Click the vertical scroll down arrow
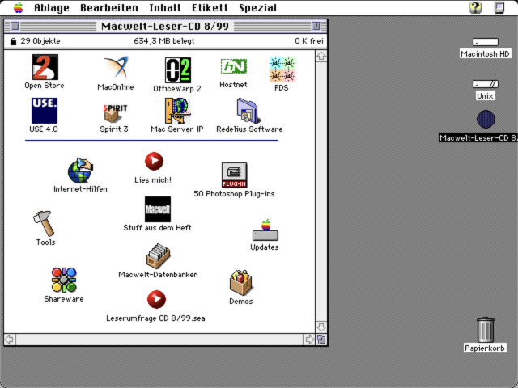Screen dimensions: 518x388 321,327
